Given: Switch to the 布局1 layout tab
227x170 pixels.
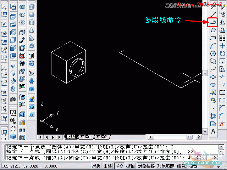Looking at the screenshot, I should click(x=86, y=137).
